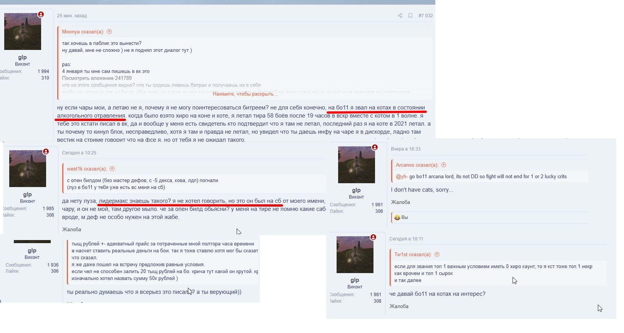Viewport: 624px width, 333px height.
Task: Open "Посмотреть вложение 241789" attachment link
Action: pos(97,78)
